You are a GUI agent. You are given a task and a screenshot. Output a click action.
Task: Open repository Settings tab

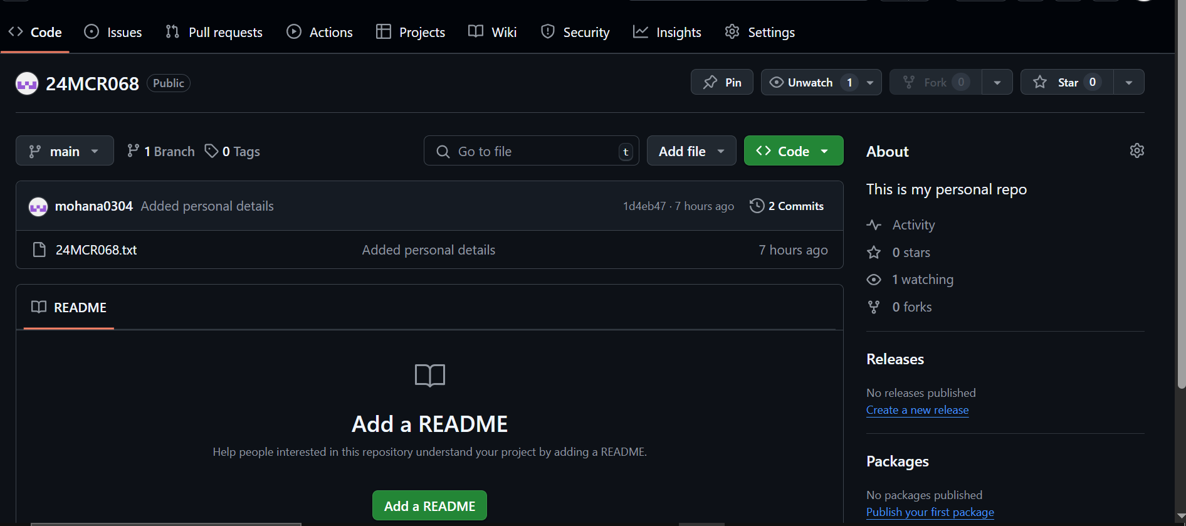[x=760, y=32]
